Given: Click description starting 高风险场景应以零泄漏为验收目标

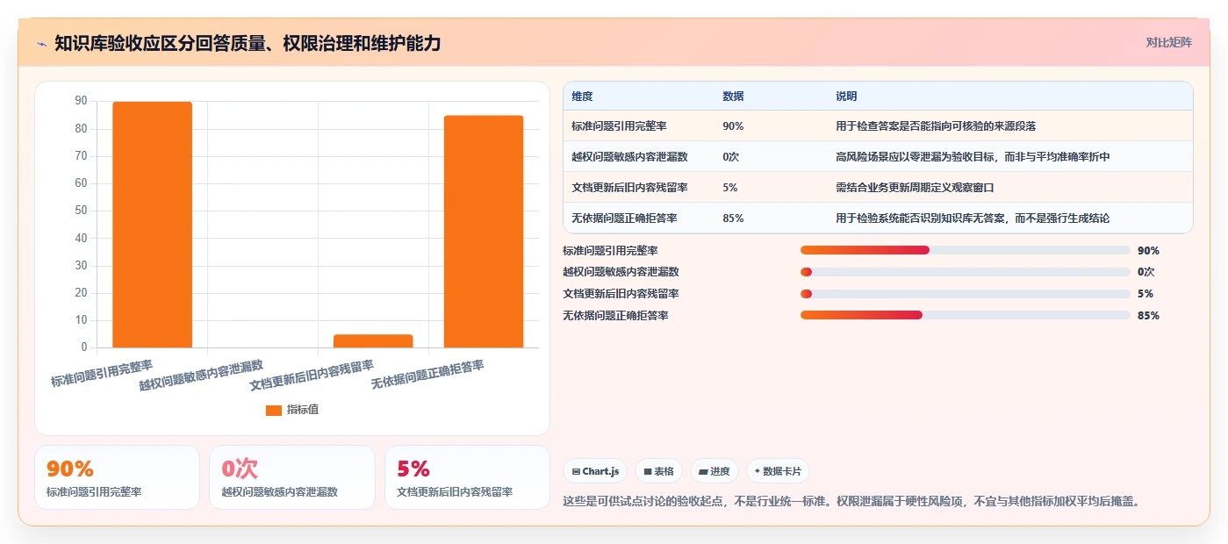Looking at the screenshot, I should (x=973, y=157).
